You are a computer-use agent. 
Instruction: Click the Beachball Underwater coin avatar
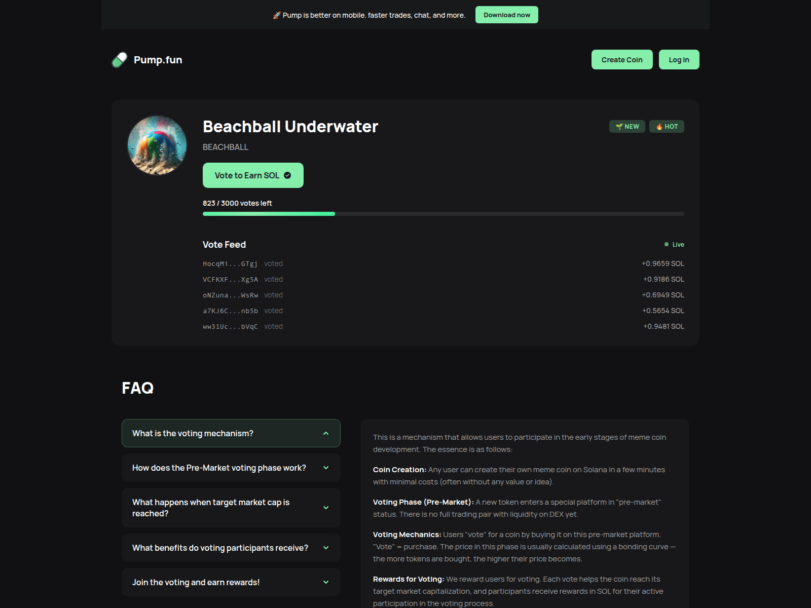pyautogui.click(x=157, y=145)
